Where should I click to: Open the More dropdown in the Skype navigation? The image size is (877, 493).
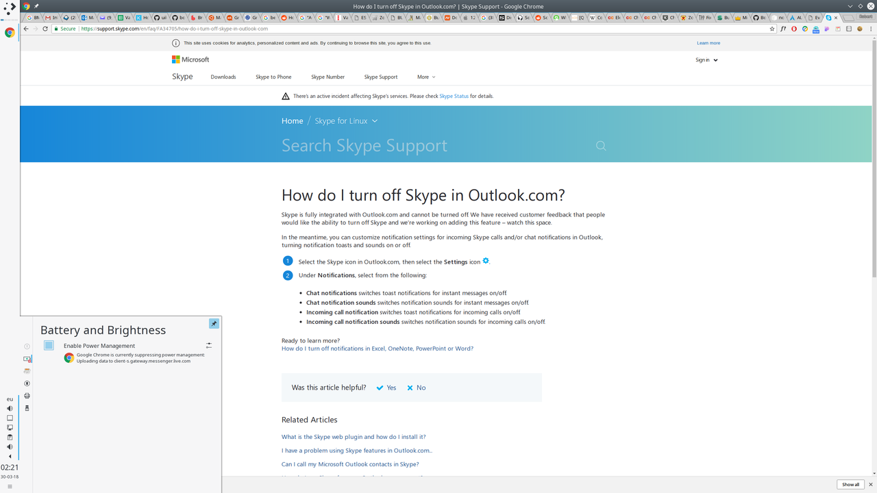(x=426, y=77)
